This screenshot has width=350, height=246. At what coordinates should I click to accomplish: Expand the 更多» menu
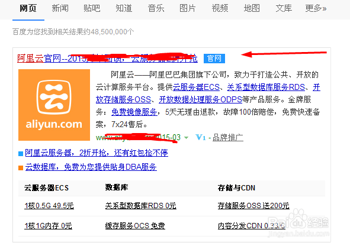pos(316,8)
